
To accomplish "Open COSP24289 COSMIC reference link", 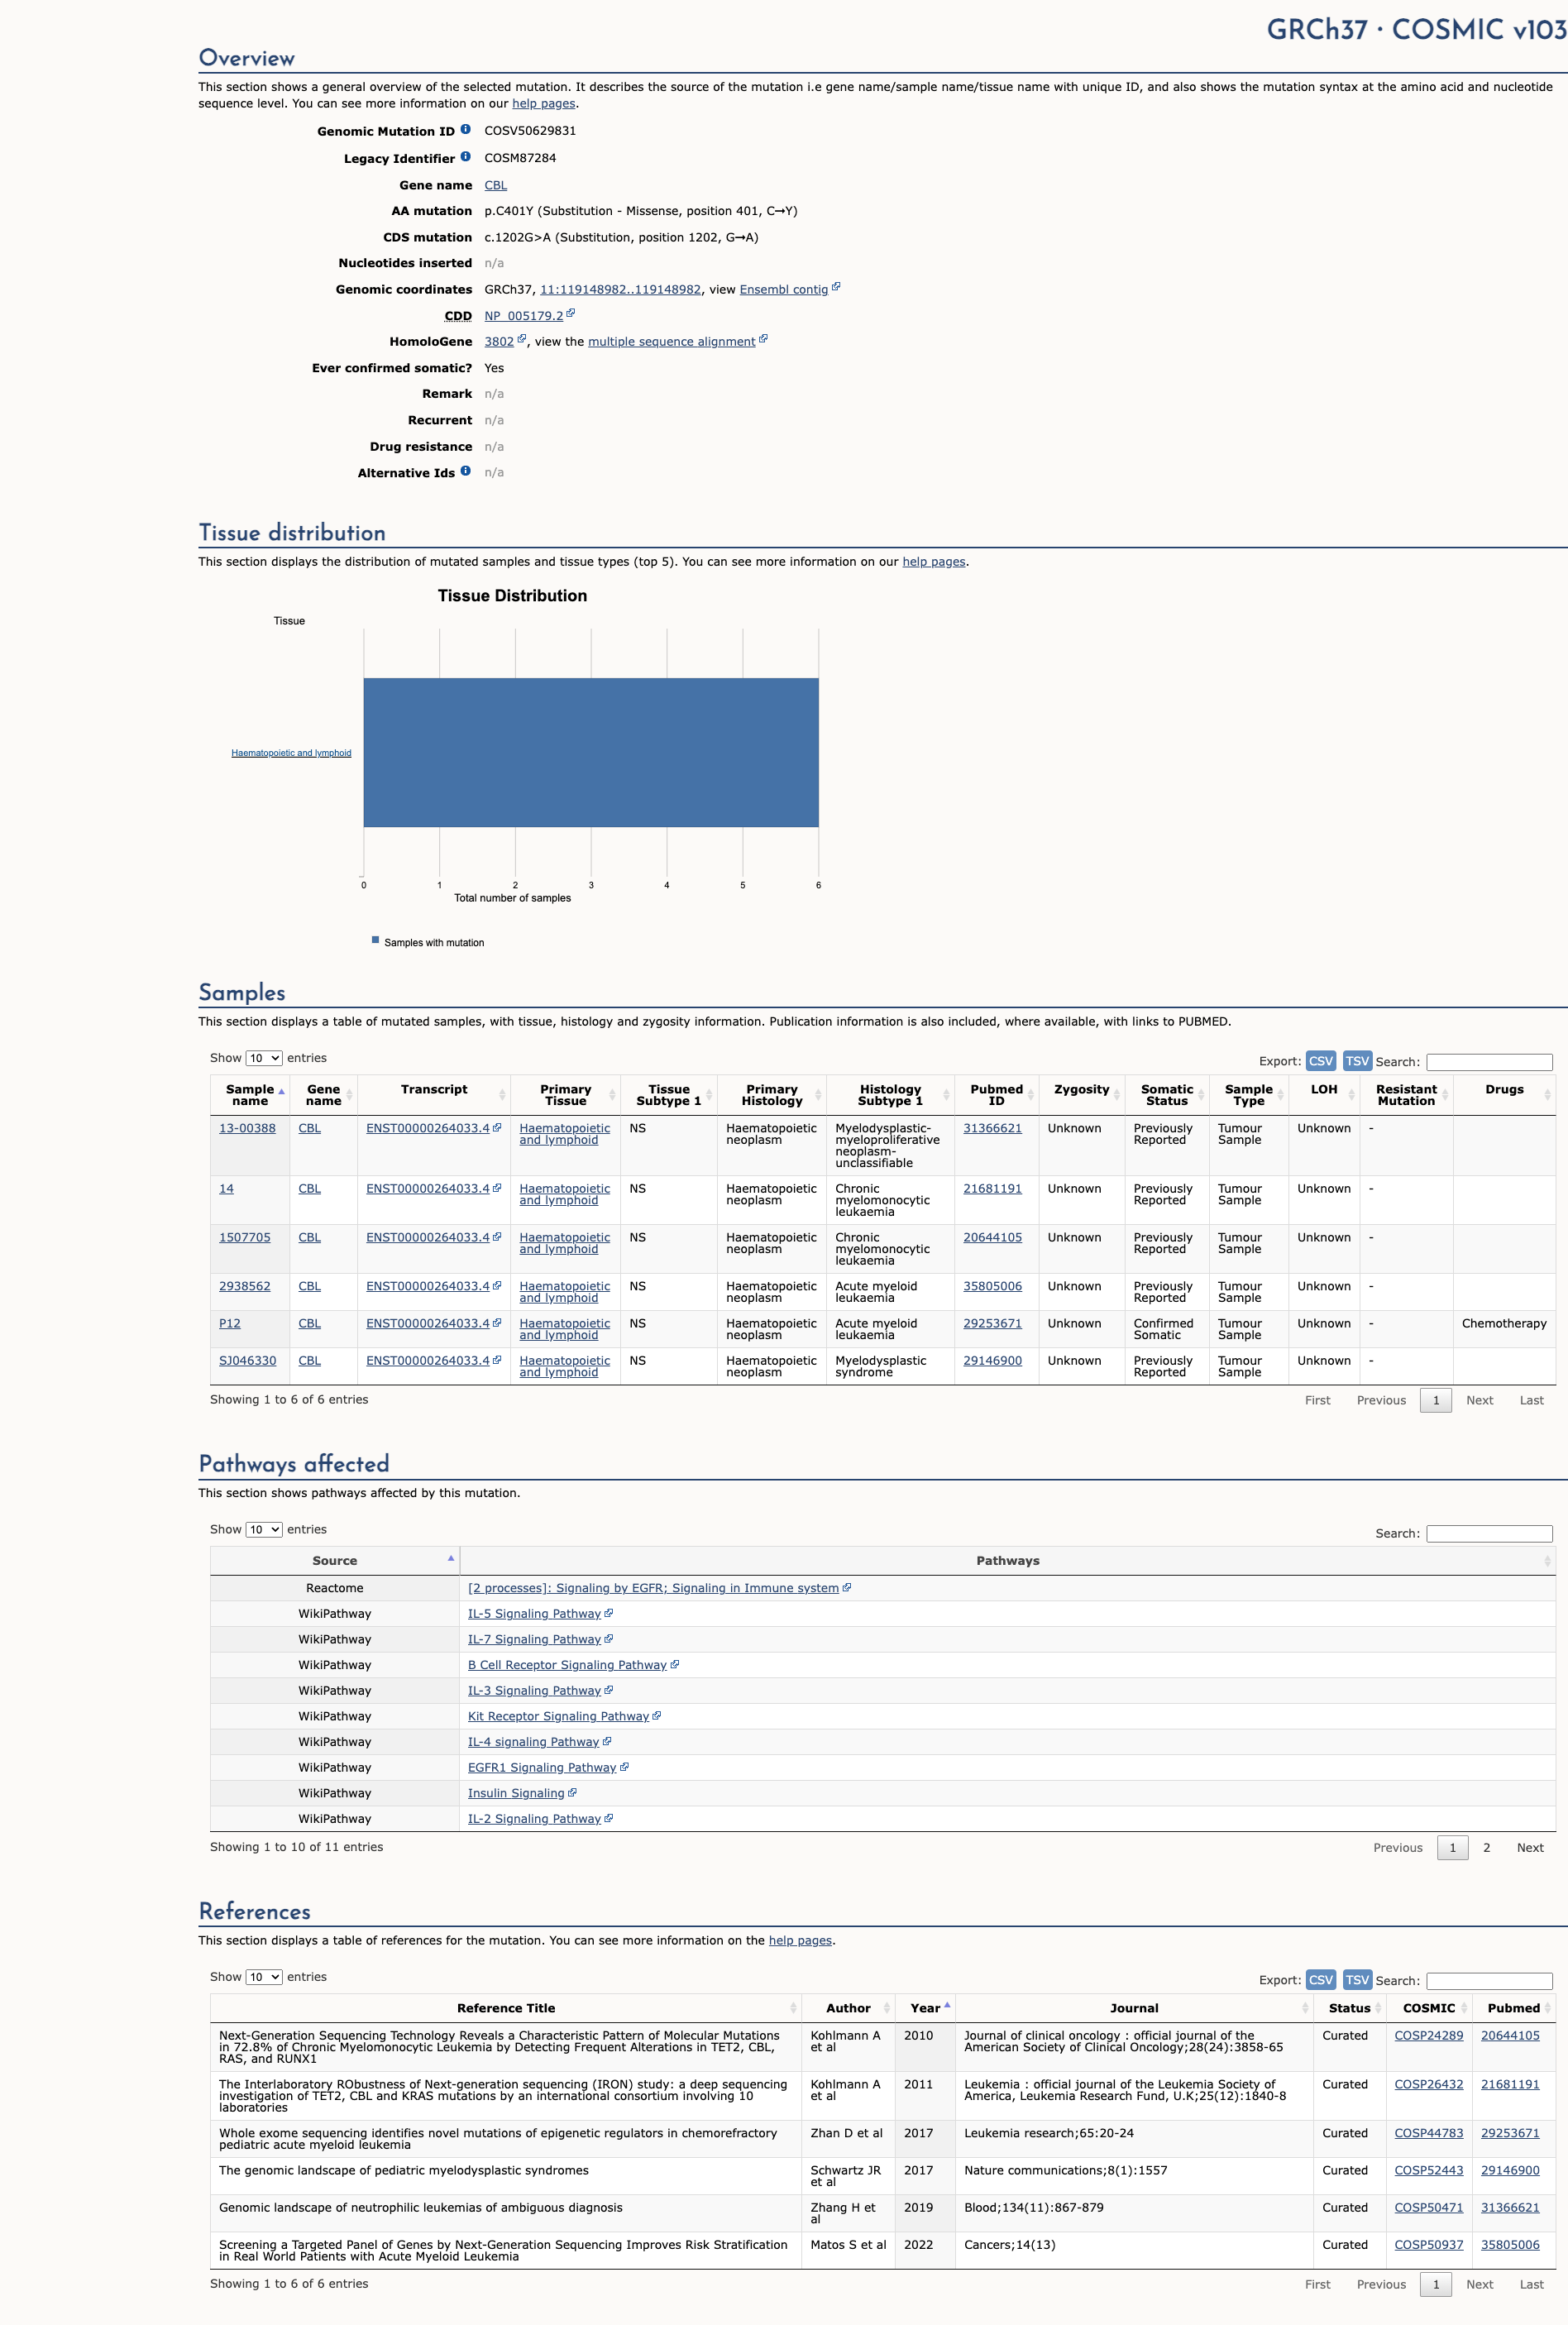I will (x=1428, y=2035).
